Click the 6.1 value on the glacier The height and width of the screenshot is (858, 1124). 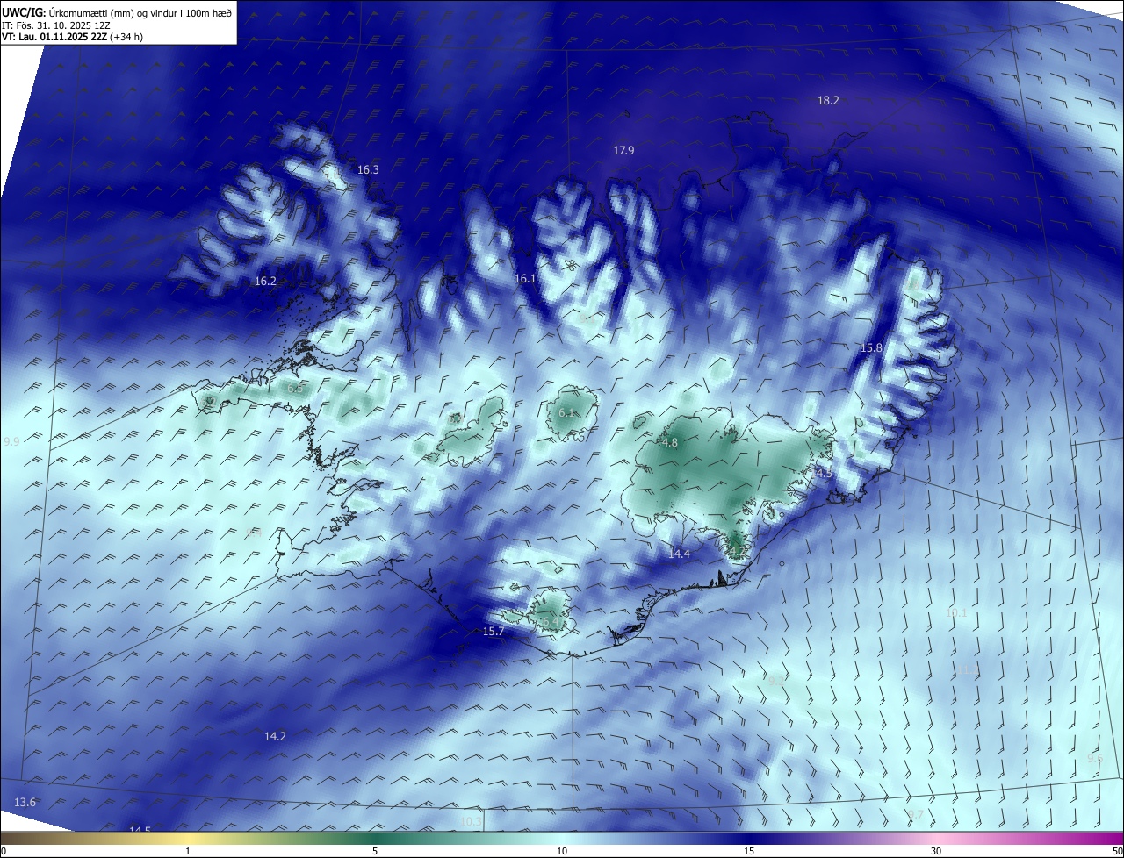point(566,413)
